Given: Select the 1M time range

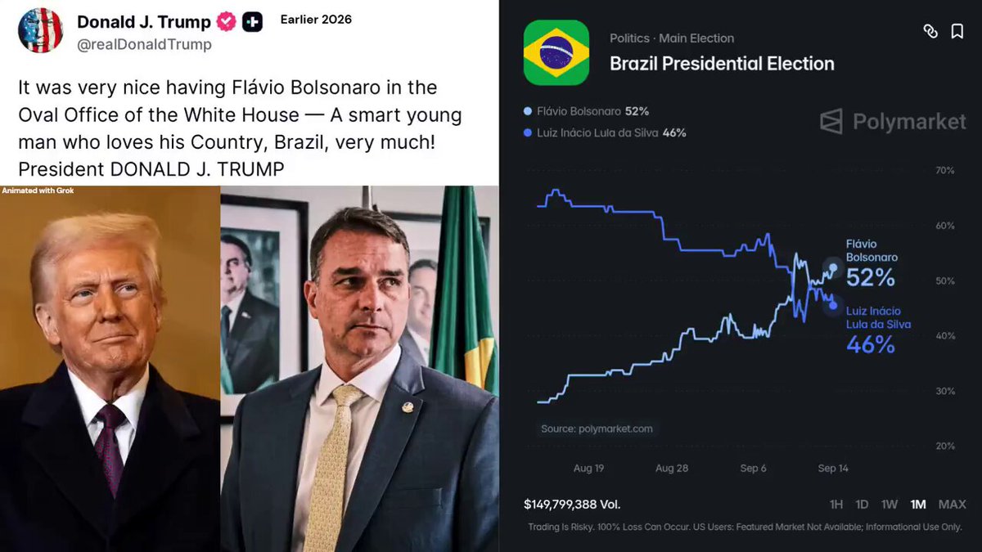Looking at the screenshot, I should tap(918, 505).
